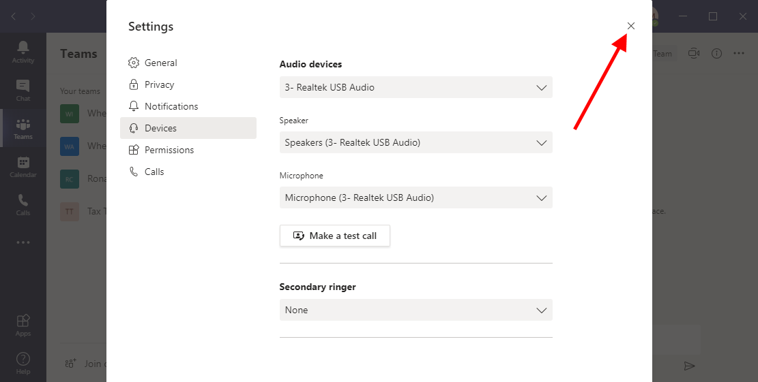Click the send message arrow icon
The width and height of the screenshot is (758, 382).
click(x=690, y=366)
